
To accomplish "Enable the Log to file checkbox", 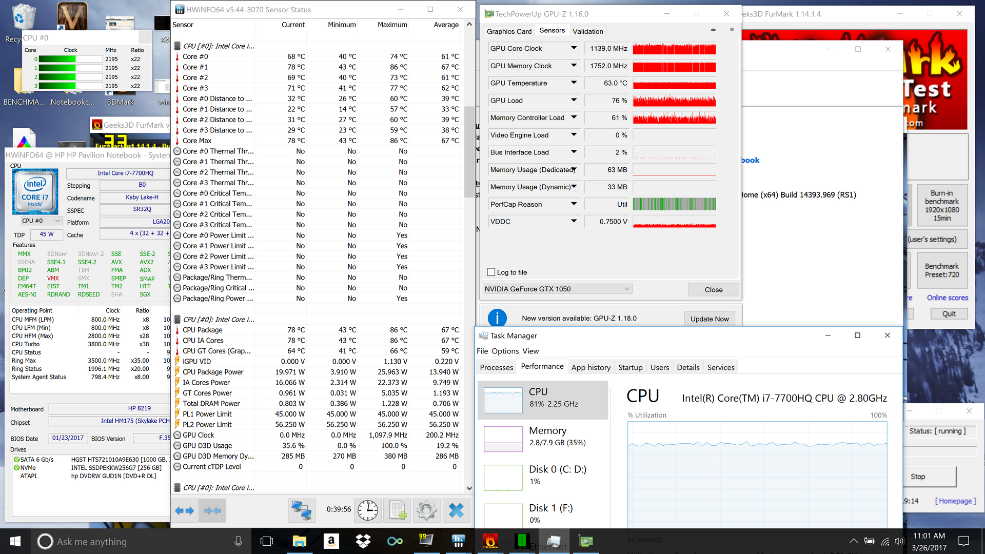I will coord(491,272).
